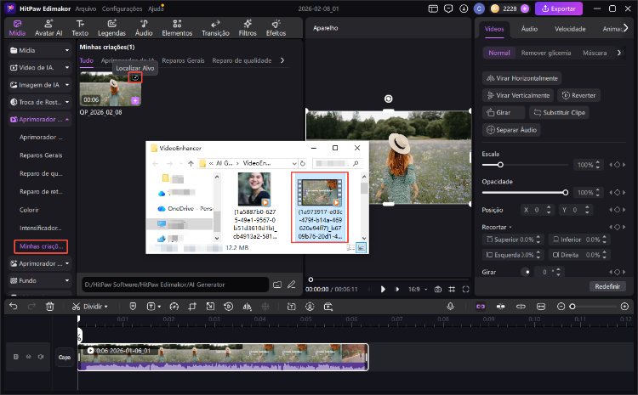Click the trash delete icon in timeline toolbar
638x395 pixels.
(x=49, y=307)
